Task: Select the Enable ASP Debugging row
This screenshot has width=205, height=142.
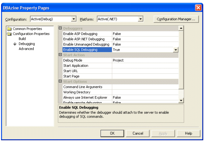Action: point(120,34)
